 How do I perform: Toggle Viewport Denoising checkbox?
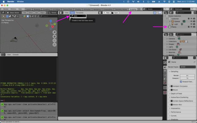[x=181, y=81]
